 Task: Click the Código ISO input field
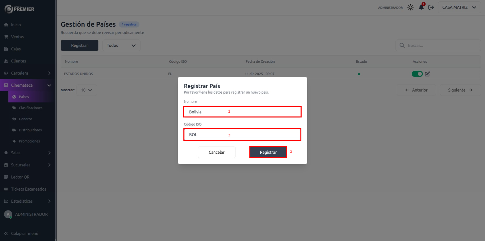coord(242,135)
